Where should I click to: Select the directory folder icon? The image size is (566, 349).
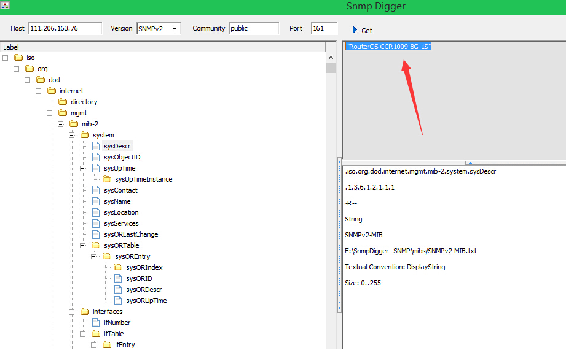(63, 102)
